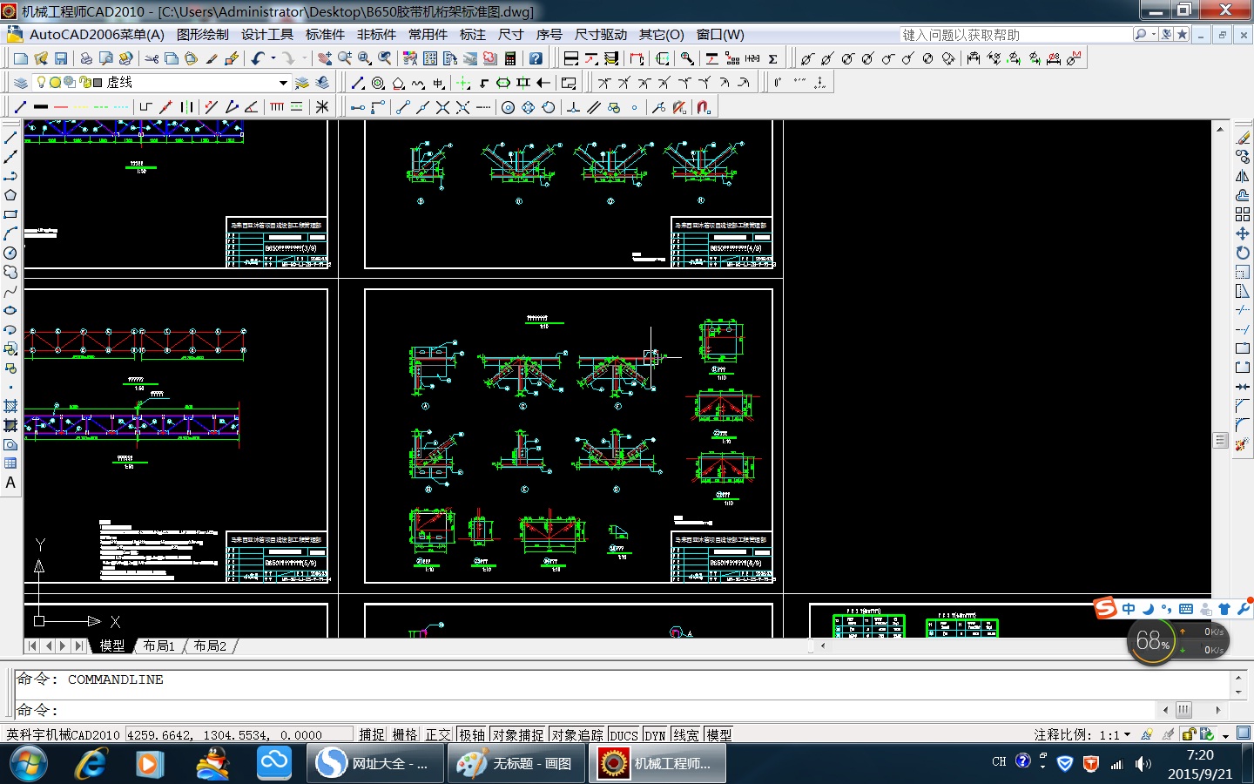Click the Save icon in the toolbar
The width and height of the screenshot is (1254, 784).
61,58
